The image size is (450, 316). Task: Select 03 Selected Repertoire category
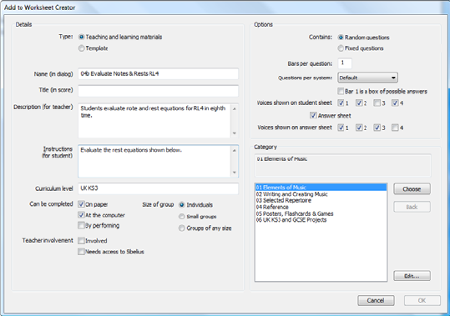(x=321, y=201)
